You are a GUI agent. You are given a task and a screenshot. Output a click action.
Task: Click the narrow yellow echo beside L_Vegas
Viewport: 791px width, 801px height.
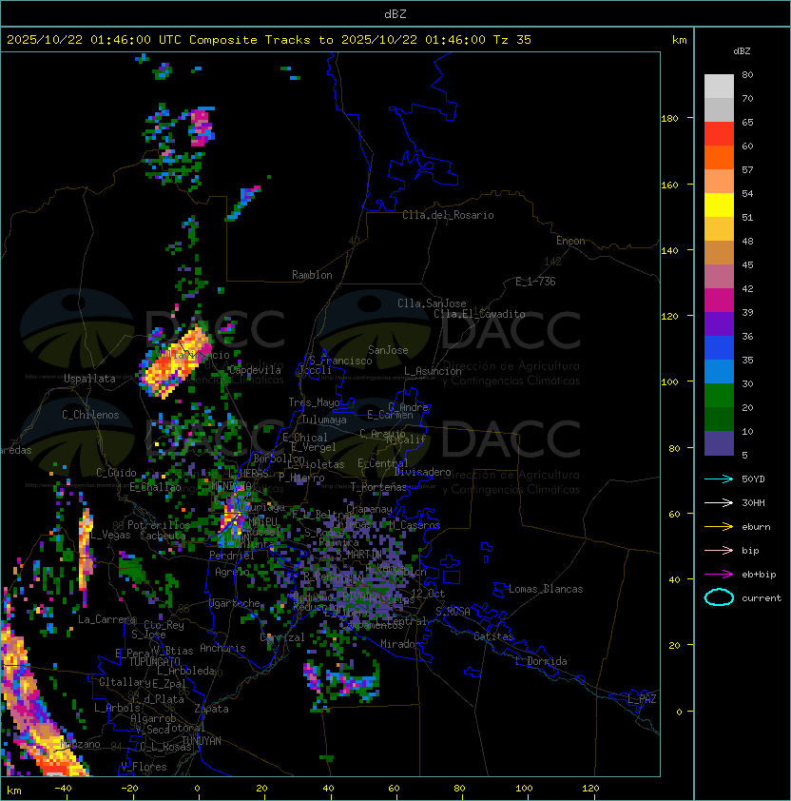[x=86, y=549]
